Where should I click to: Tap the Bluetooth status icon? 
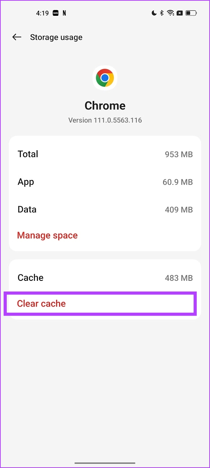click(x=162, y=13)
